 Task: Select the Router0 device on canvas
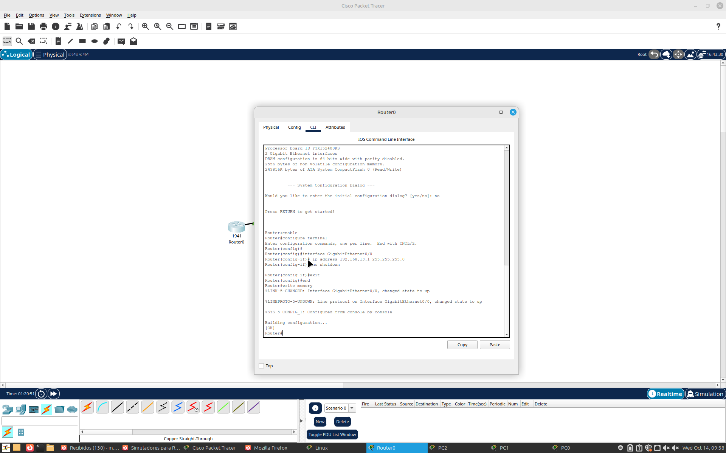[x=236, y=227]
